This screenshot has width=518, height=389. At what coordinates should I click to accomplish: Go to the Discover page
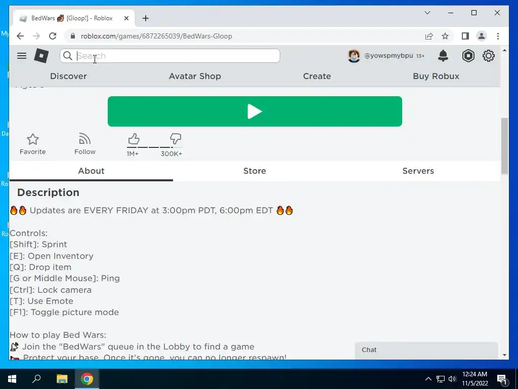pos(68,76)
